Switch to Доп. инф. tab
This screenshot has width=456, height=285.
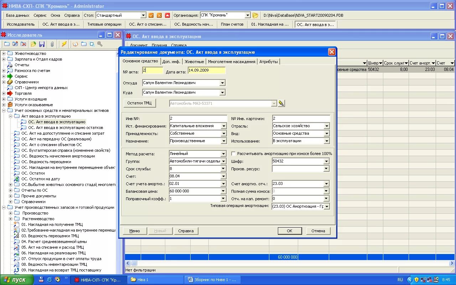coord(171,62)
